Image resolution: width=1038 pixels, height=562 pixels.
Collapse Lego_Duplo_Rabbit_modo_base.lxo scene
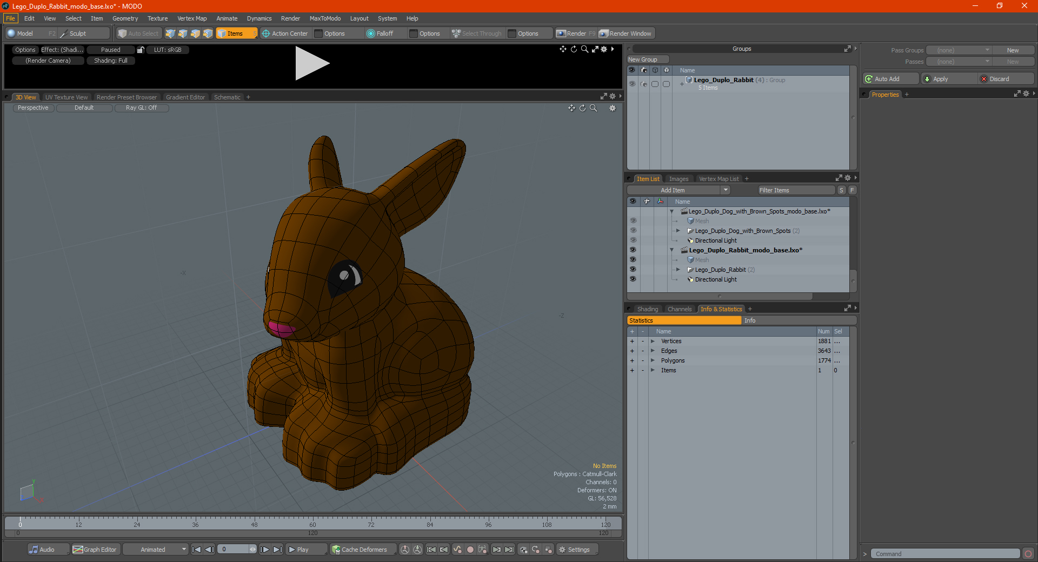click(x=672, y=250)
